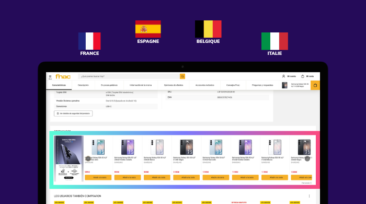Click the Belgique flag
The image size is (366, 204).
[208, 29]
